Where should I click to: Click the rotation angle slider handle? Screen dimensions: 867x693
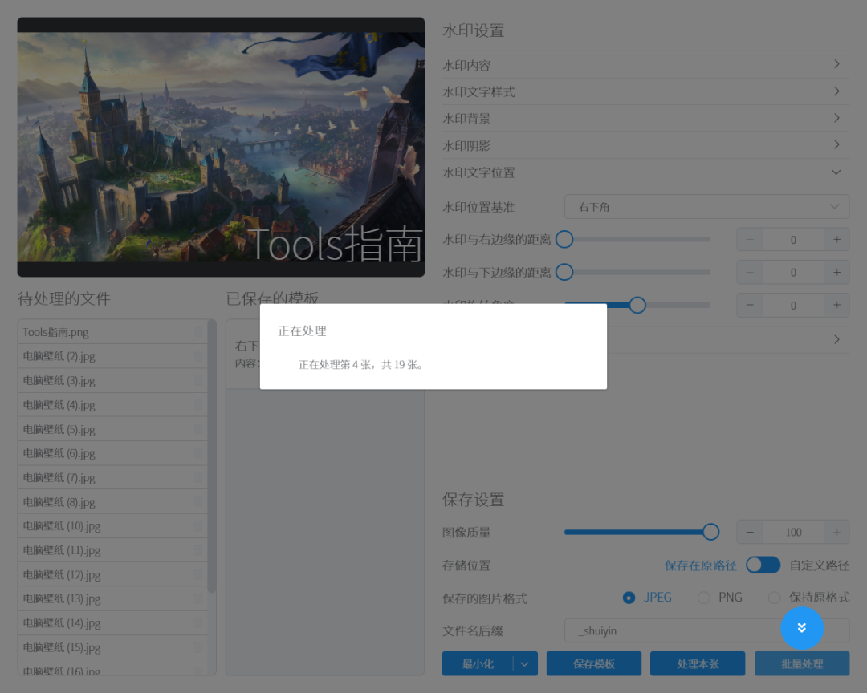click(x=637, y=305)
